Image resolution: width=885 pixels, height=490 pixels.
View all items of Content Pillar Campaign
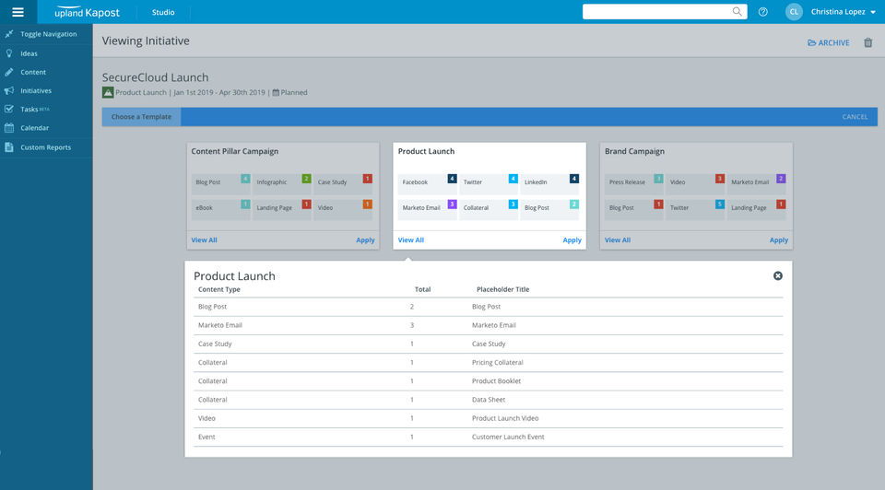[x=204, y=240]
